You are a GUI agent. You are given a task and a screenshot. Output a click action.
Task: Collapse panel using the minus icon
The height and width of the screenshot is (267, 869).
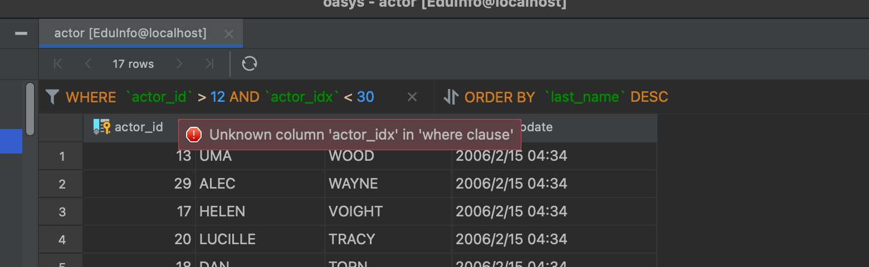21,33
